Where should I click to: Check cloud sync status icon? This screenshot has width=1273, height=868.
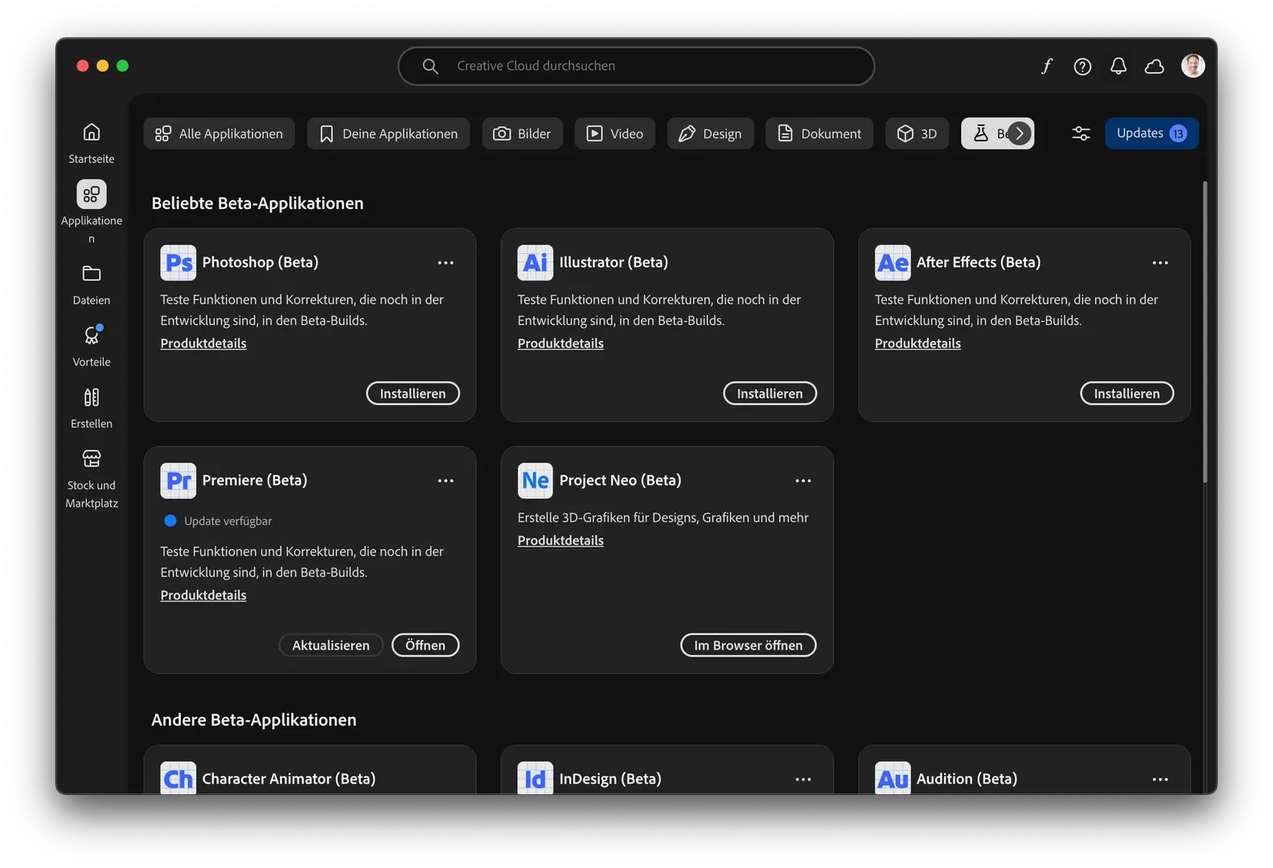[1154, 66]
